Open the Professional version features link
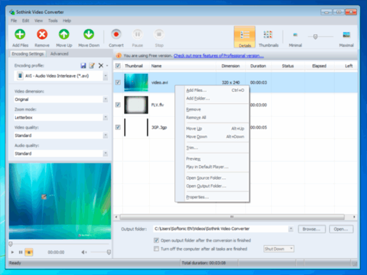Image resolution: width=367 pixels, height=275 pixels. (x=218, y=55)
